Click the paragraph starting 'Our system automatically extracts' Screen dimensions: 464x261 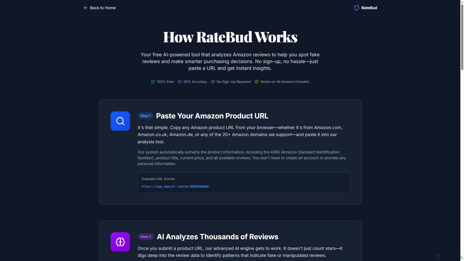pos(242,158)
